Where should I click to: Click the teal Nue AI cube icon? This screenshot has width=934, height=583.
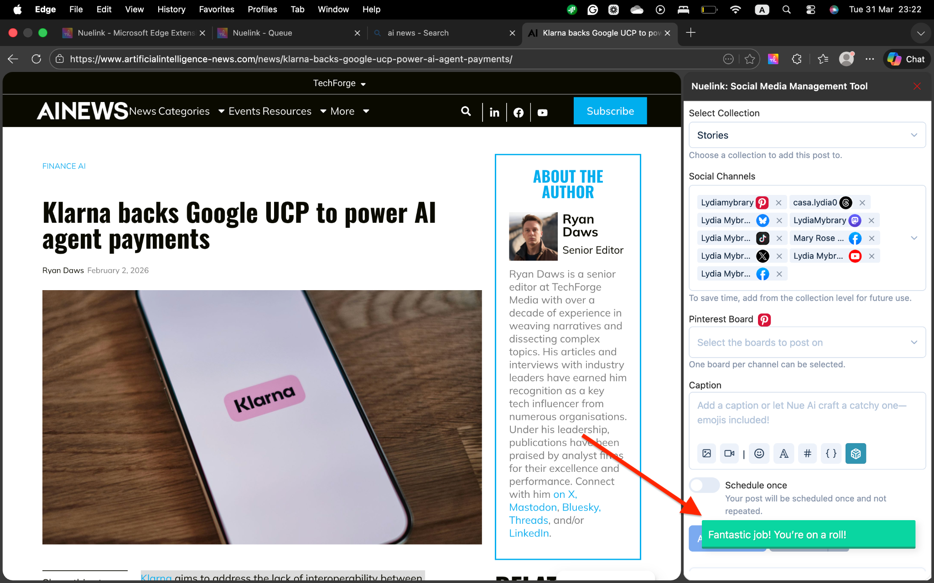tap(856, 453)
